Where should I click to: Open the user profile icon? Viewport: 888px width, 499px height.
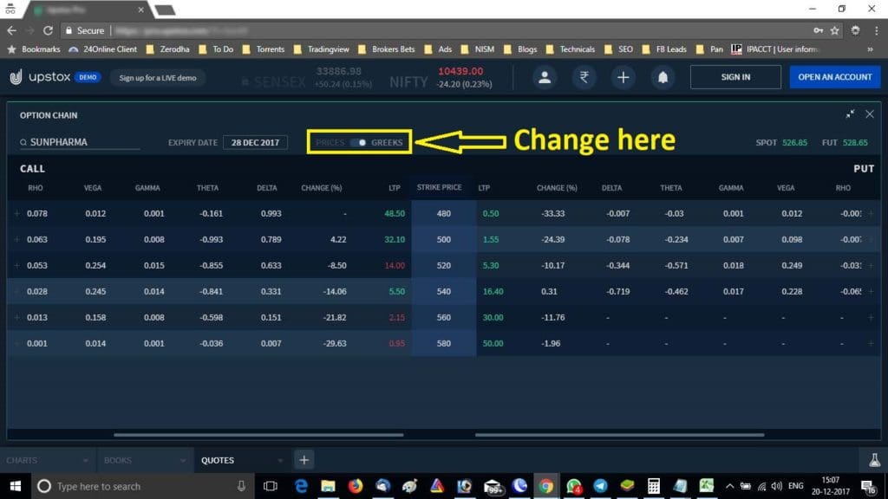tap(545, 77)
